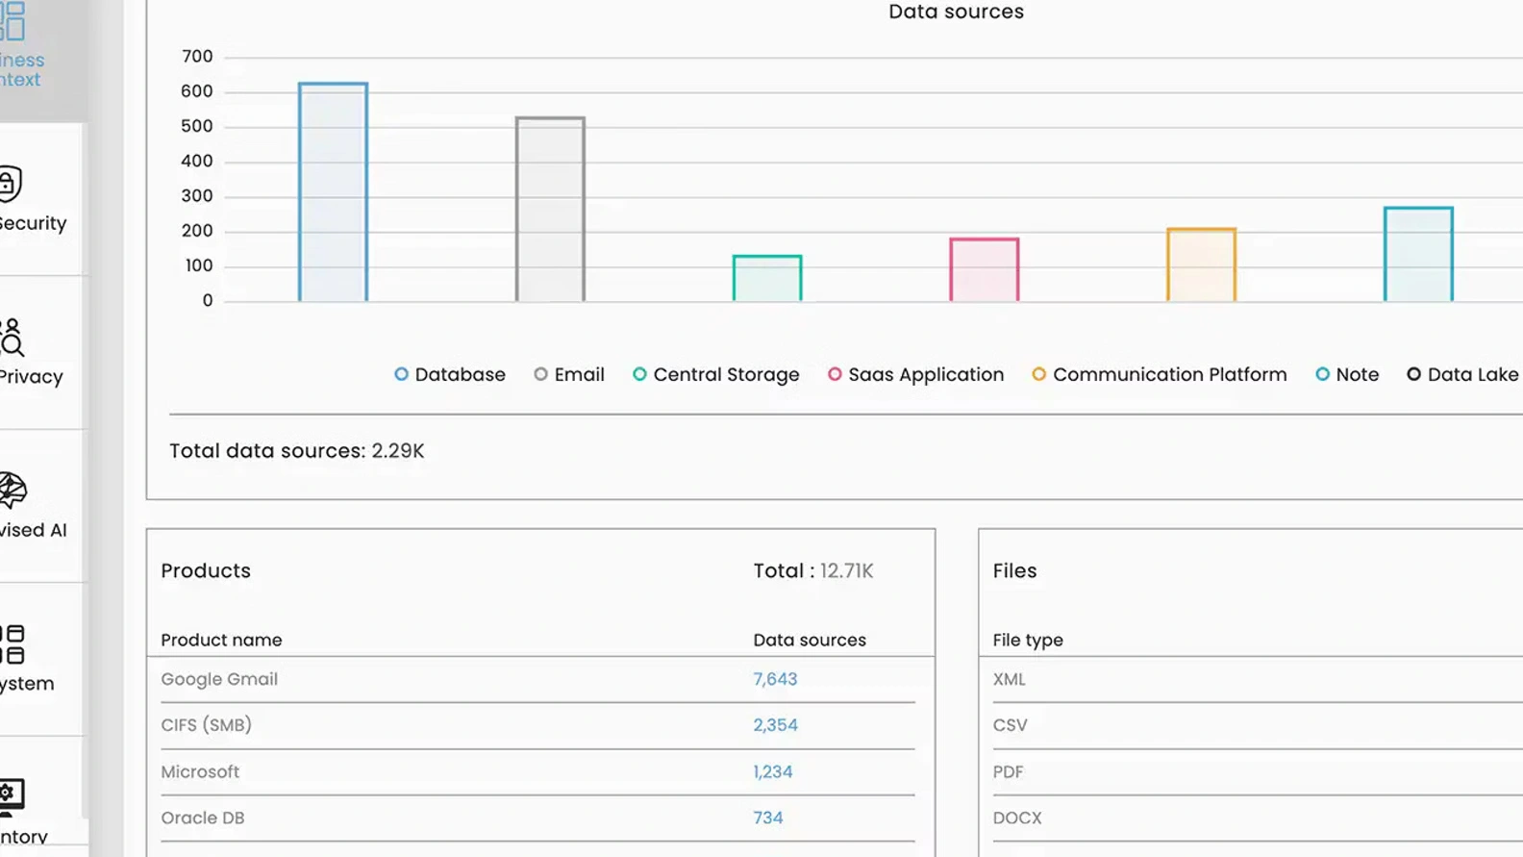Click the Microsoft 1,234 data sources link
1523x857 pixels.
772,771
